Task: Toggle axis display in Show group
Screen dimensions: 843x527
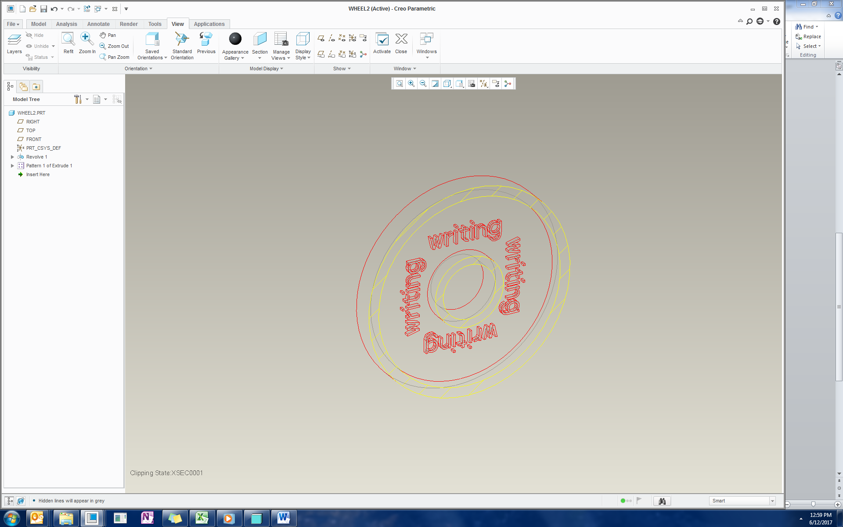Action: [x=331, y=38]
